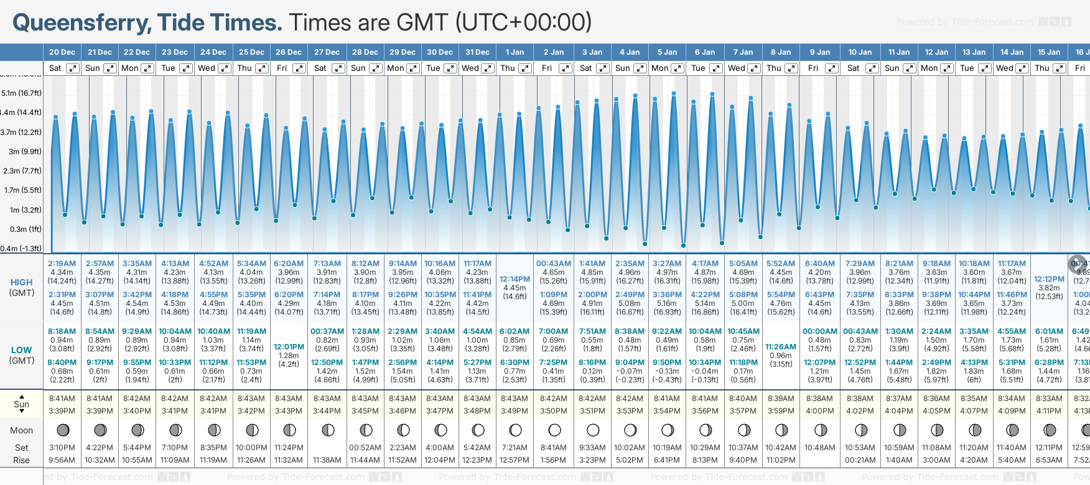Click the HIGH (GMT) row label
The width and height of the screenshot is (1090, 485).
coord(22,287)
